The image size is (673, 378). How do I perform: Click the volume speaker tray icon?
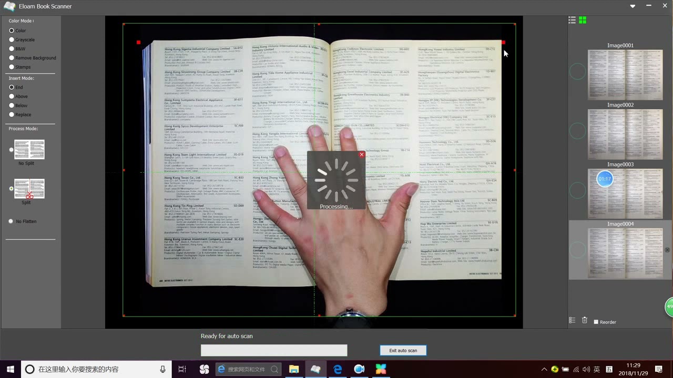click(586, 369)
